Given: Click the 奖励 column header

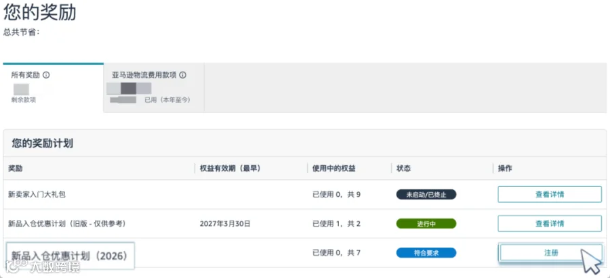Looking at the screenshot, I should [15, 168].
